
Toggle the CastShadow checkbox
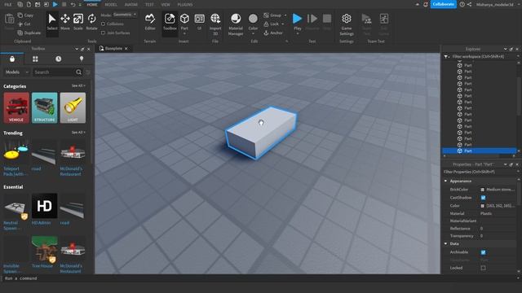483,198
